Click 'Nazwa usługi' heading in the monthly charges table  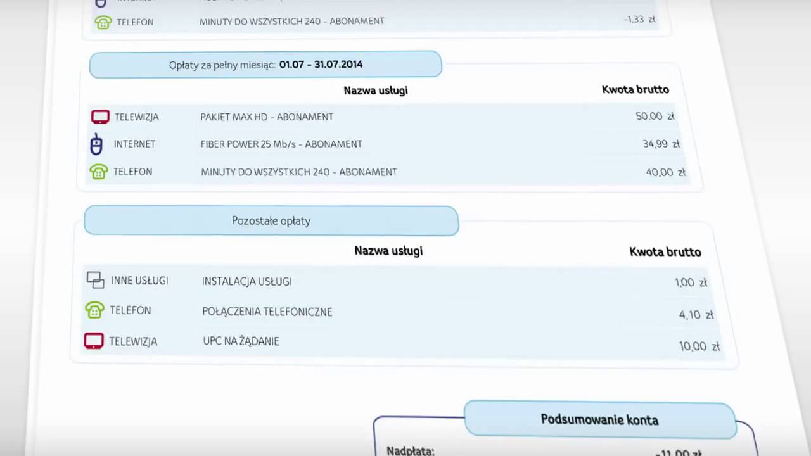[376, 91]
